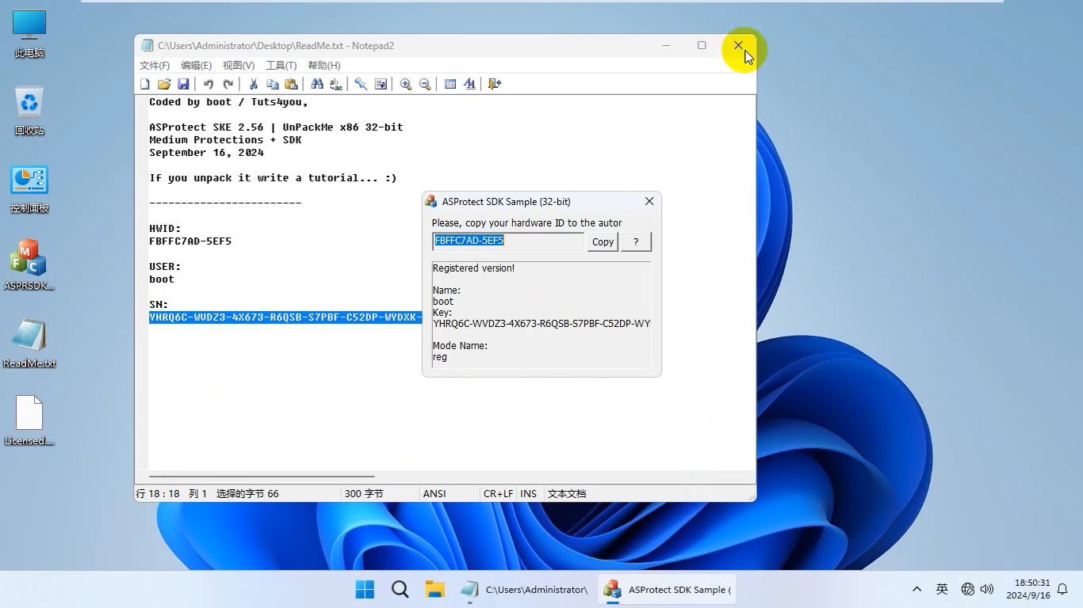Image resolution: width=1083 pixels, height=608 pixels.
Task: Open taskbar Search
Action: tap(400, 589)
